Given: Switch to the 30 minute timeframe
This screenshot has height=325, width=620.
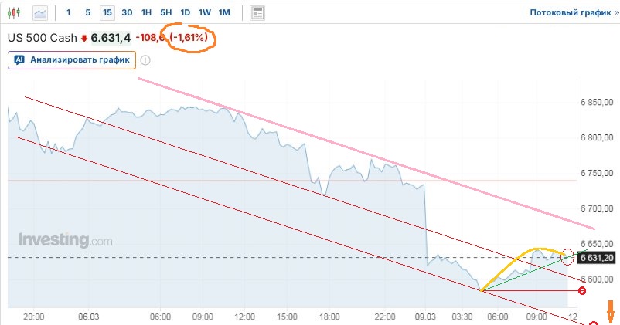Looking at the screenshot, I should (127, 12).
